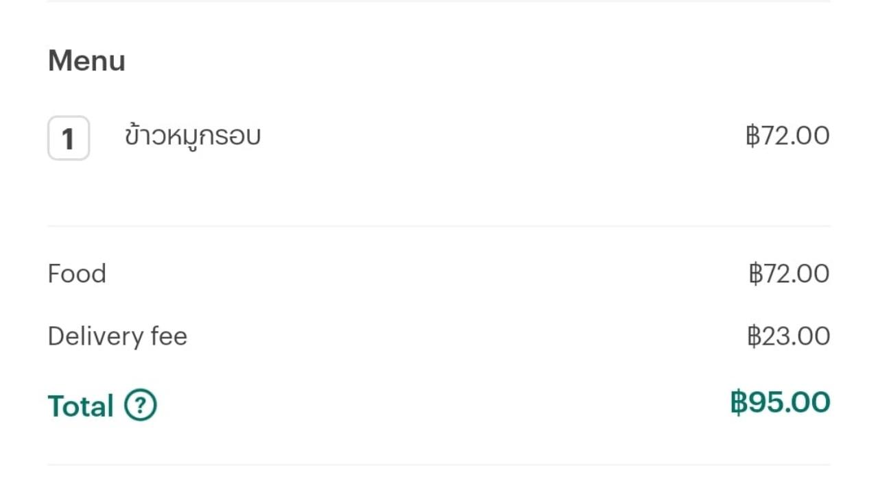Click the Delivery fee label

pos(117,336)
